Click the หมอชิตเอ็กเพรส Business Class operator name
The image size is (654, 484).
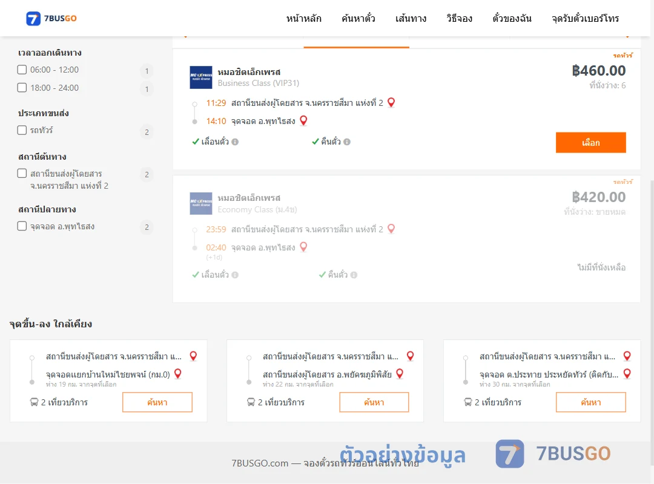click(x=249, y=72)
